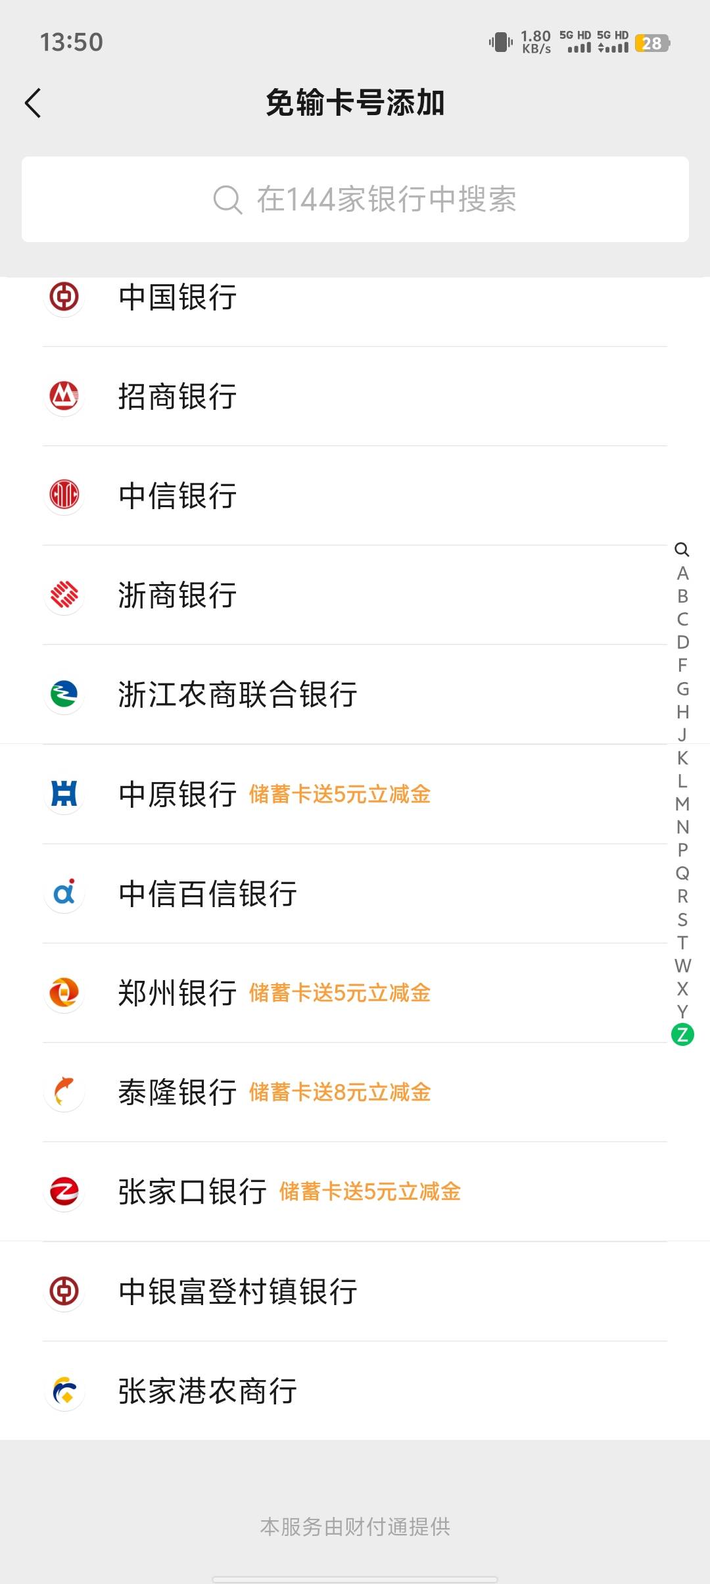Screen dimensions: 710x1584
Task: Jump to letter A in index
Action: [682, 573]
